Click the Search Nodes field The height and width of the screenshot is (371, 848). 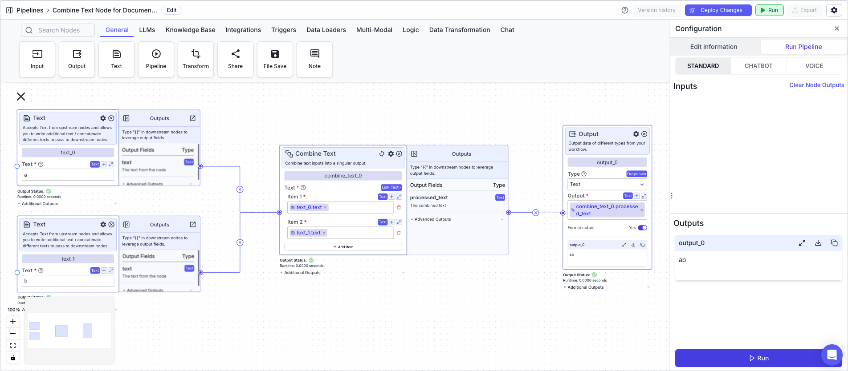[x=58, y=30]
